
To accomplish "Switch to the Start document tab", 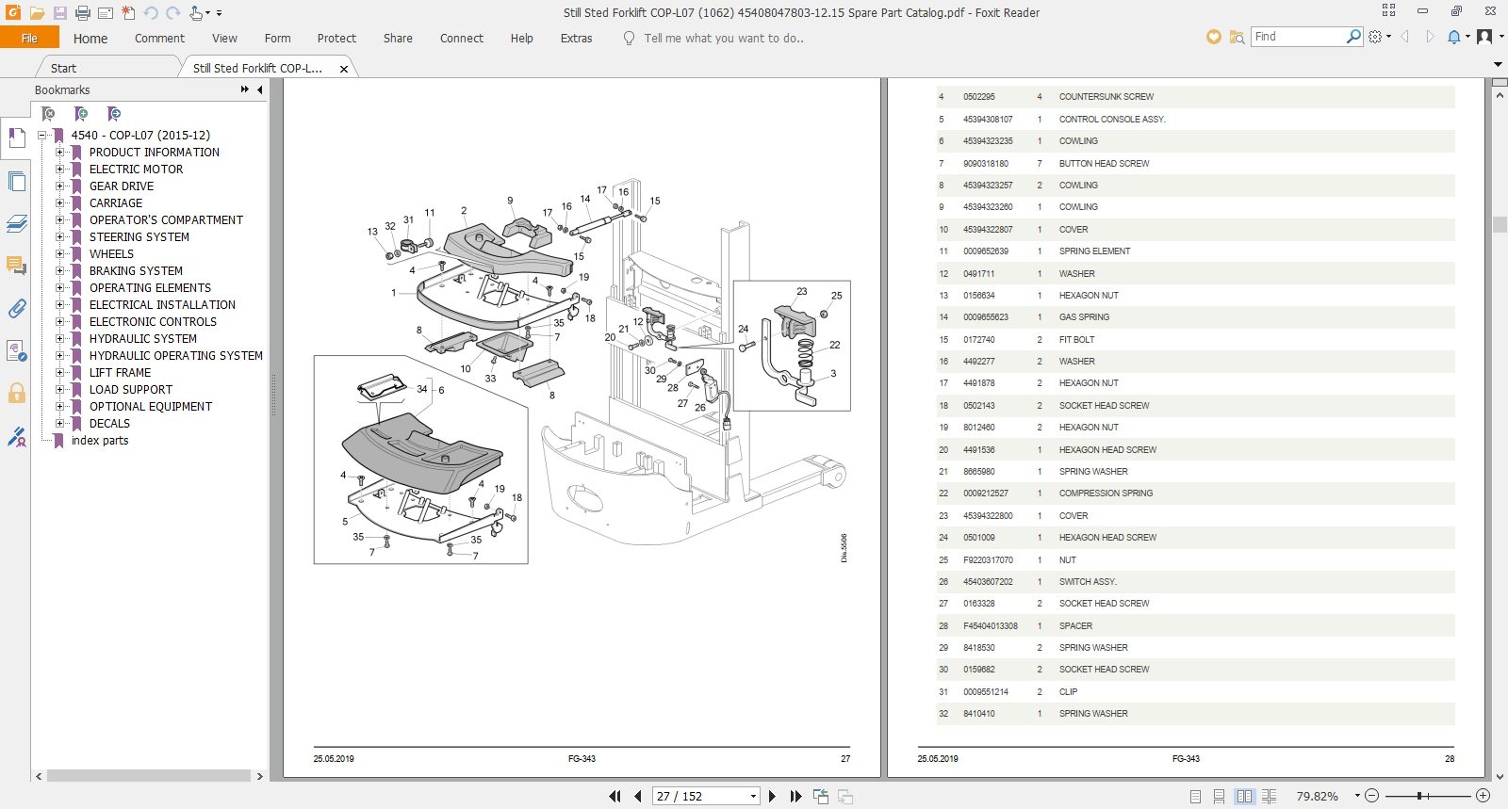I will (x=63, y=68).
